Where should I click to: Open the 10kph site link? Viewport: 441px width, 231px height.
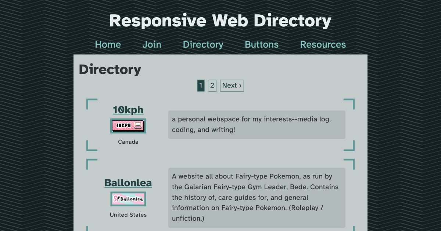pos(128,110)
